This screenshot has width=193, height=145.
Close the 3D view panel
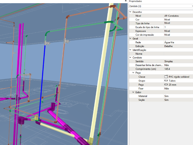[x=126, y=1]
